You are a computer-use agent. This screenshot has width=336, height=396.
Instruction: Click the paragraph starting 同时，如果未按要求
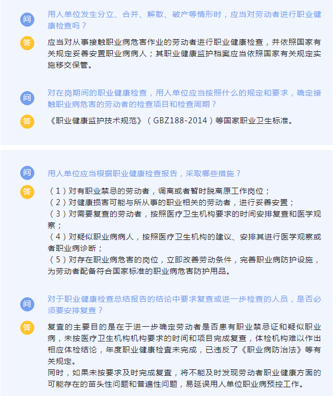[x=184, y=379]
